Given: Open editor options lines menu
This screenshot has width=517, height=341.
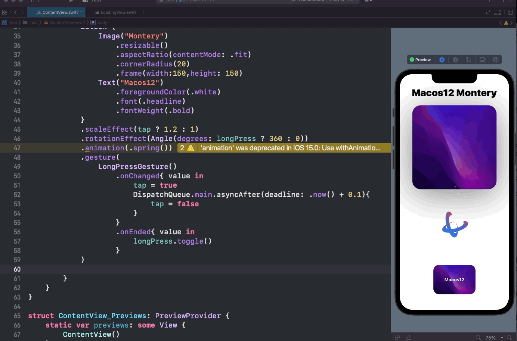Looking at the screenshot, I should point(498,12).
